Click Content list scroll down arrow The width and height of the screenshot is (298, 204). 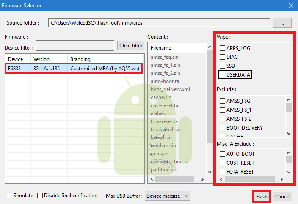(210, 172)
